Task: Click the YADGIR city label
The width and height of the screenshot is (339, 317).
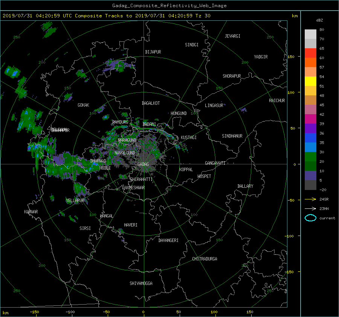Action: 261,57
